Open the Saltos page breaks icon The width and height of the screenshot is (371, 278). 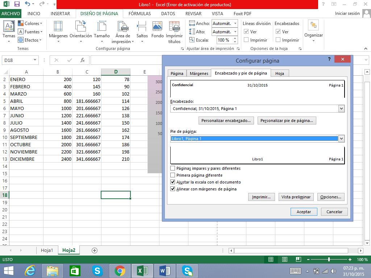(x=142, y=27)
